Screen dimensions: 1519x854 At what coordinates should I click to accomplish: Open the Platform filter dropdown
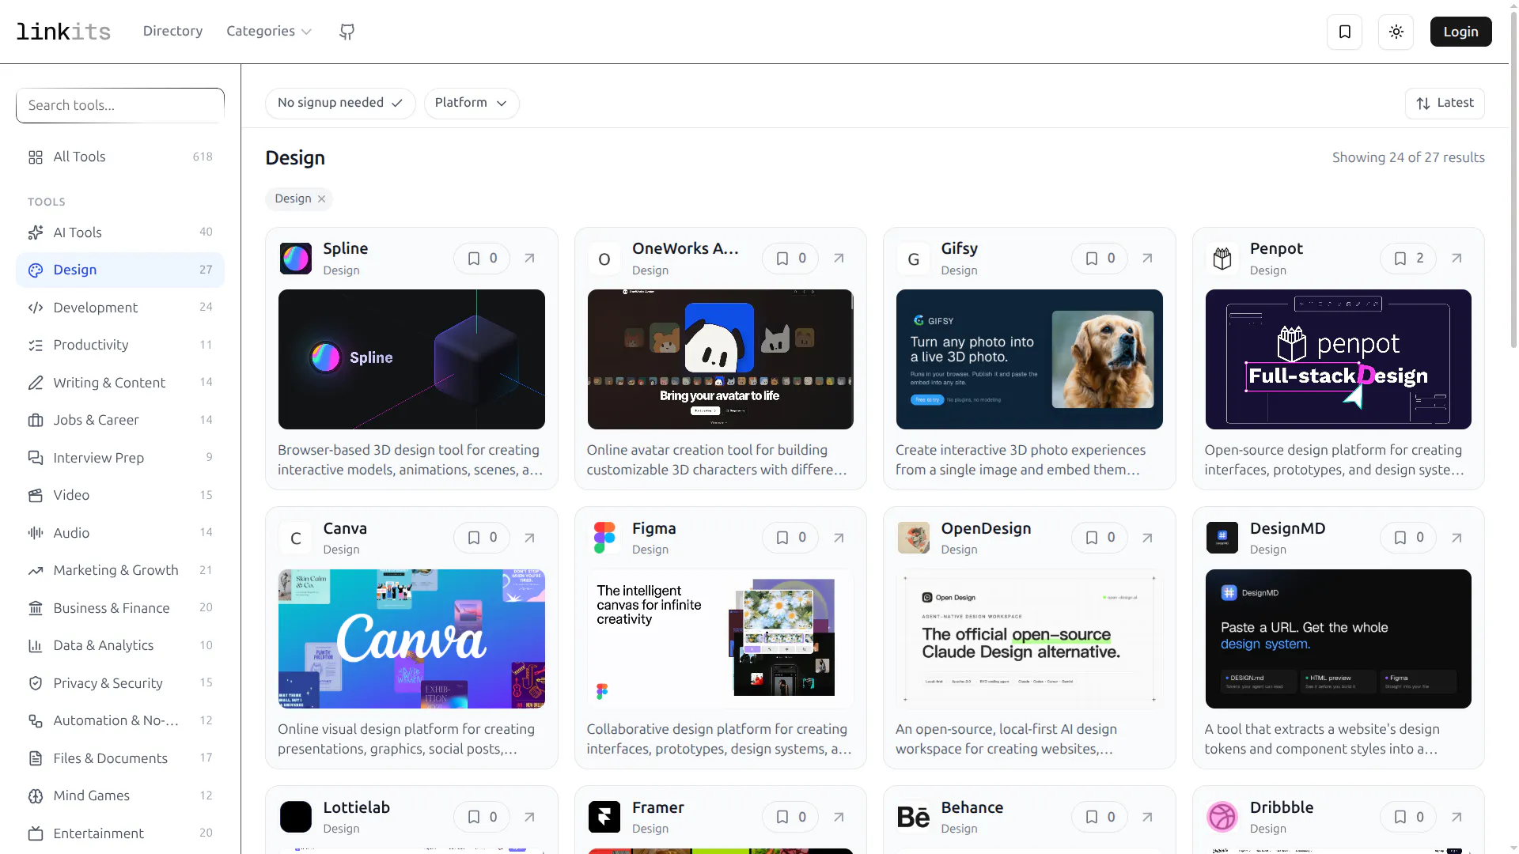tap(472, 103)
